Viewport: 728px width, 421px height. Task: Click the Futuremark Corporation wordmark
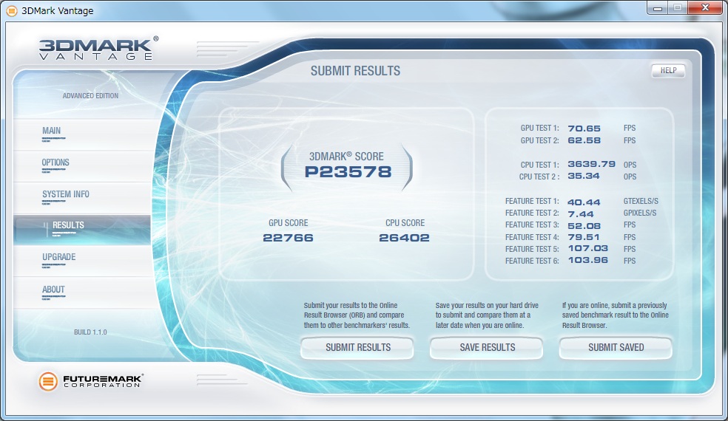(103, 381)
